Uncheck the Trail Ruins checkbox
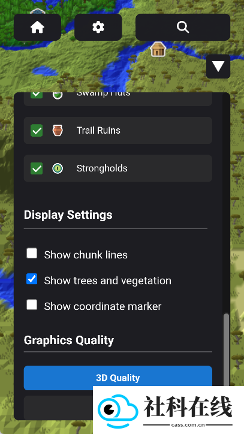 point(37,130)
